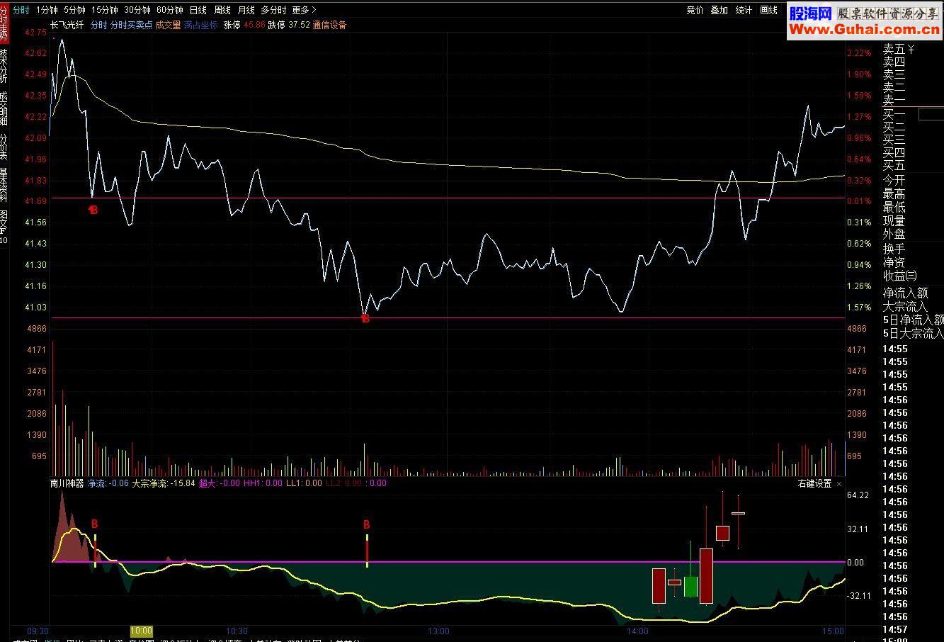Switch to the 周线 weekly chart

tap(222, 10)
